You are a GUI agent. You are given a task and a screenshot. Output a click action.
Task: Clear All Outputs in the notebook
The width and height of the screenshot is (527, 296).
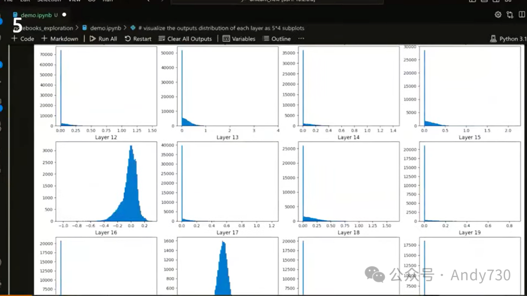point(185,39)
